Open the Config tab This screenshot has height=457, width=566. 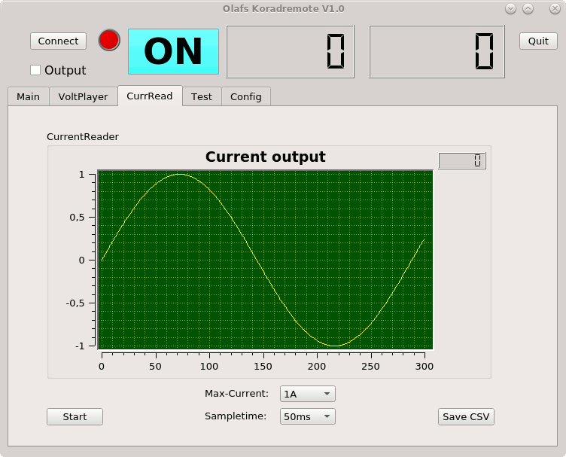tap(246, 96)
